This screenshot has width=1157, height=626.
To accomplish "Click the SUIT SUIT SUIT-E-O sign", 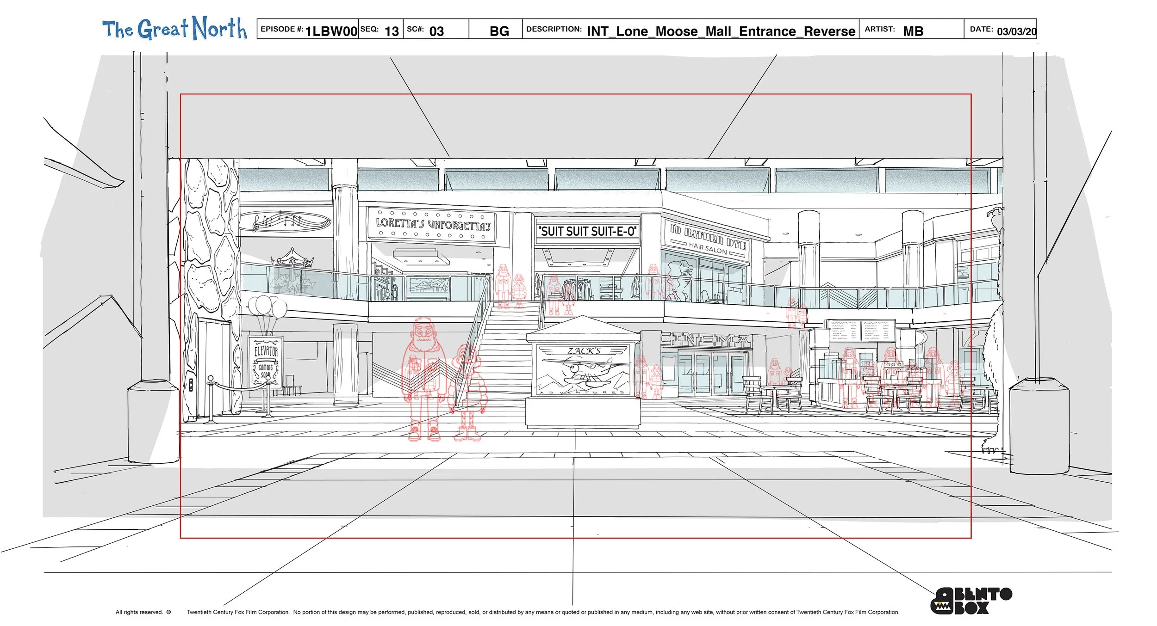I will (587, 231).
